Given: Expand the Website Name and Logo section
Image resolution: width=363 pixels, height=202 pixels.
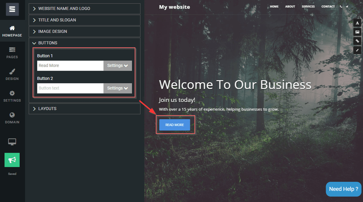Looking at the screenshot, I should [x=85, y=8].
